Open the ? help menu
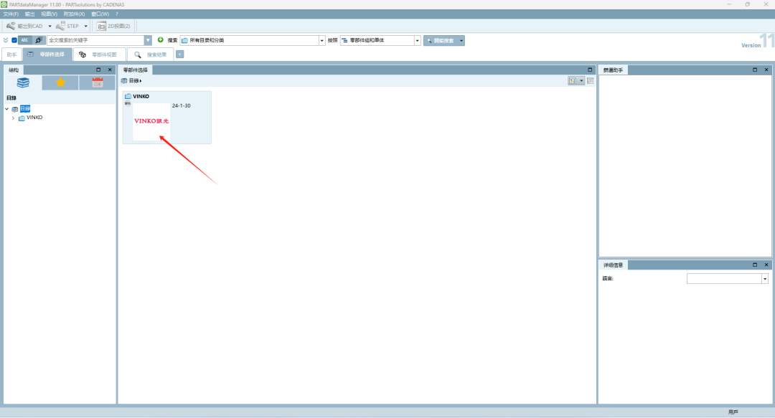Screen dimensions: 775x418 tap(117, 14)
